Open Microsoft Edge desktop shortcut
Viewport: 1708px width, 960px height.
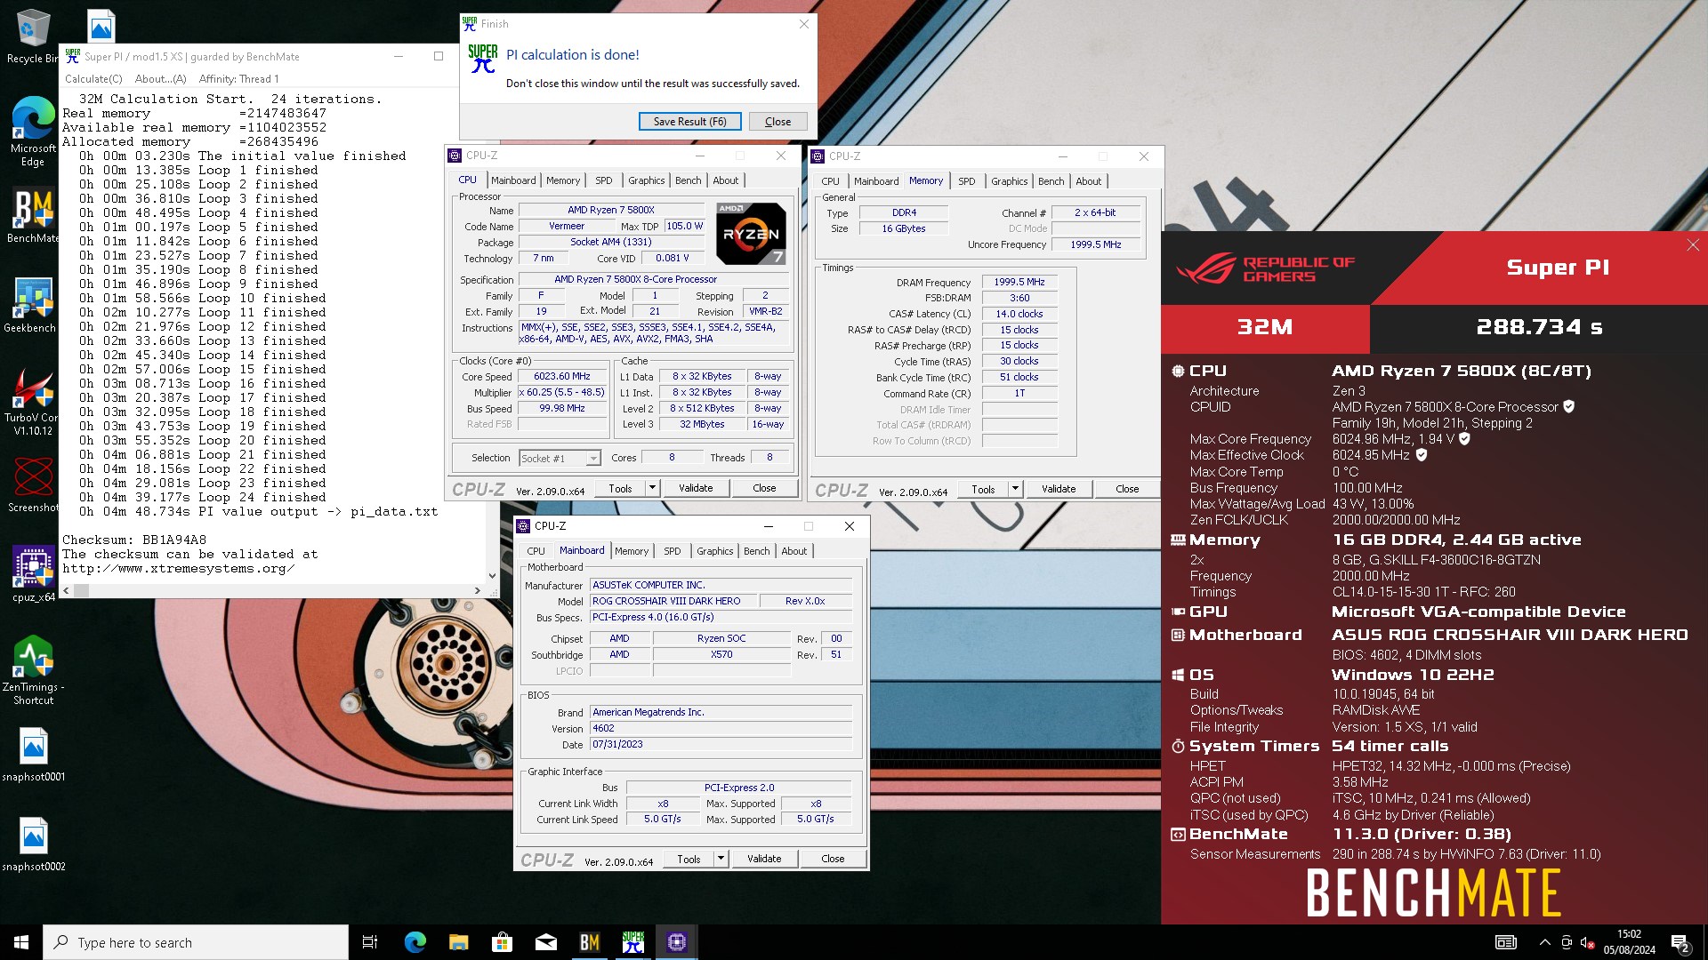(33, 132)
